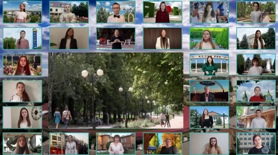Open the tile with fountain background

pos(256,65)
